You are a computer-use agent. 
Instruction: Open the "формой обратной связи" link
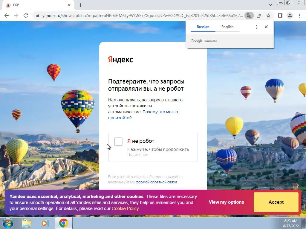tap(156, 182)
